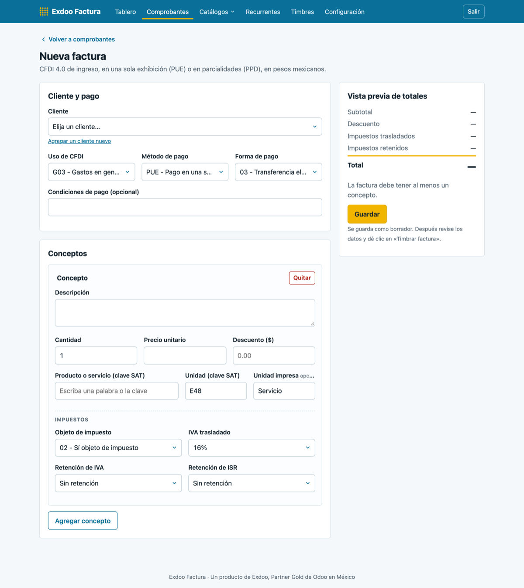Open the Catálogos menu chevron
The height and width of the screenshot is (588, 524).
click(233, 12)
